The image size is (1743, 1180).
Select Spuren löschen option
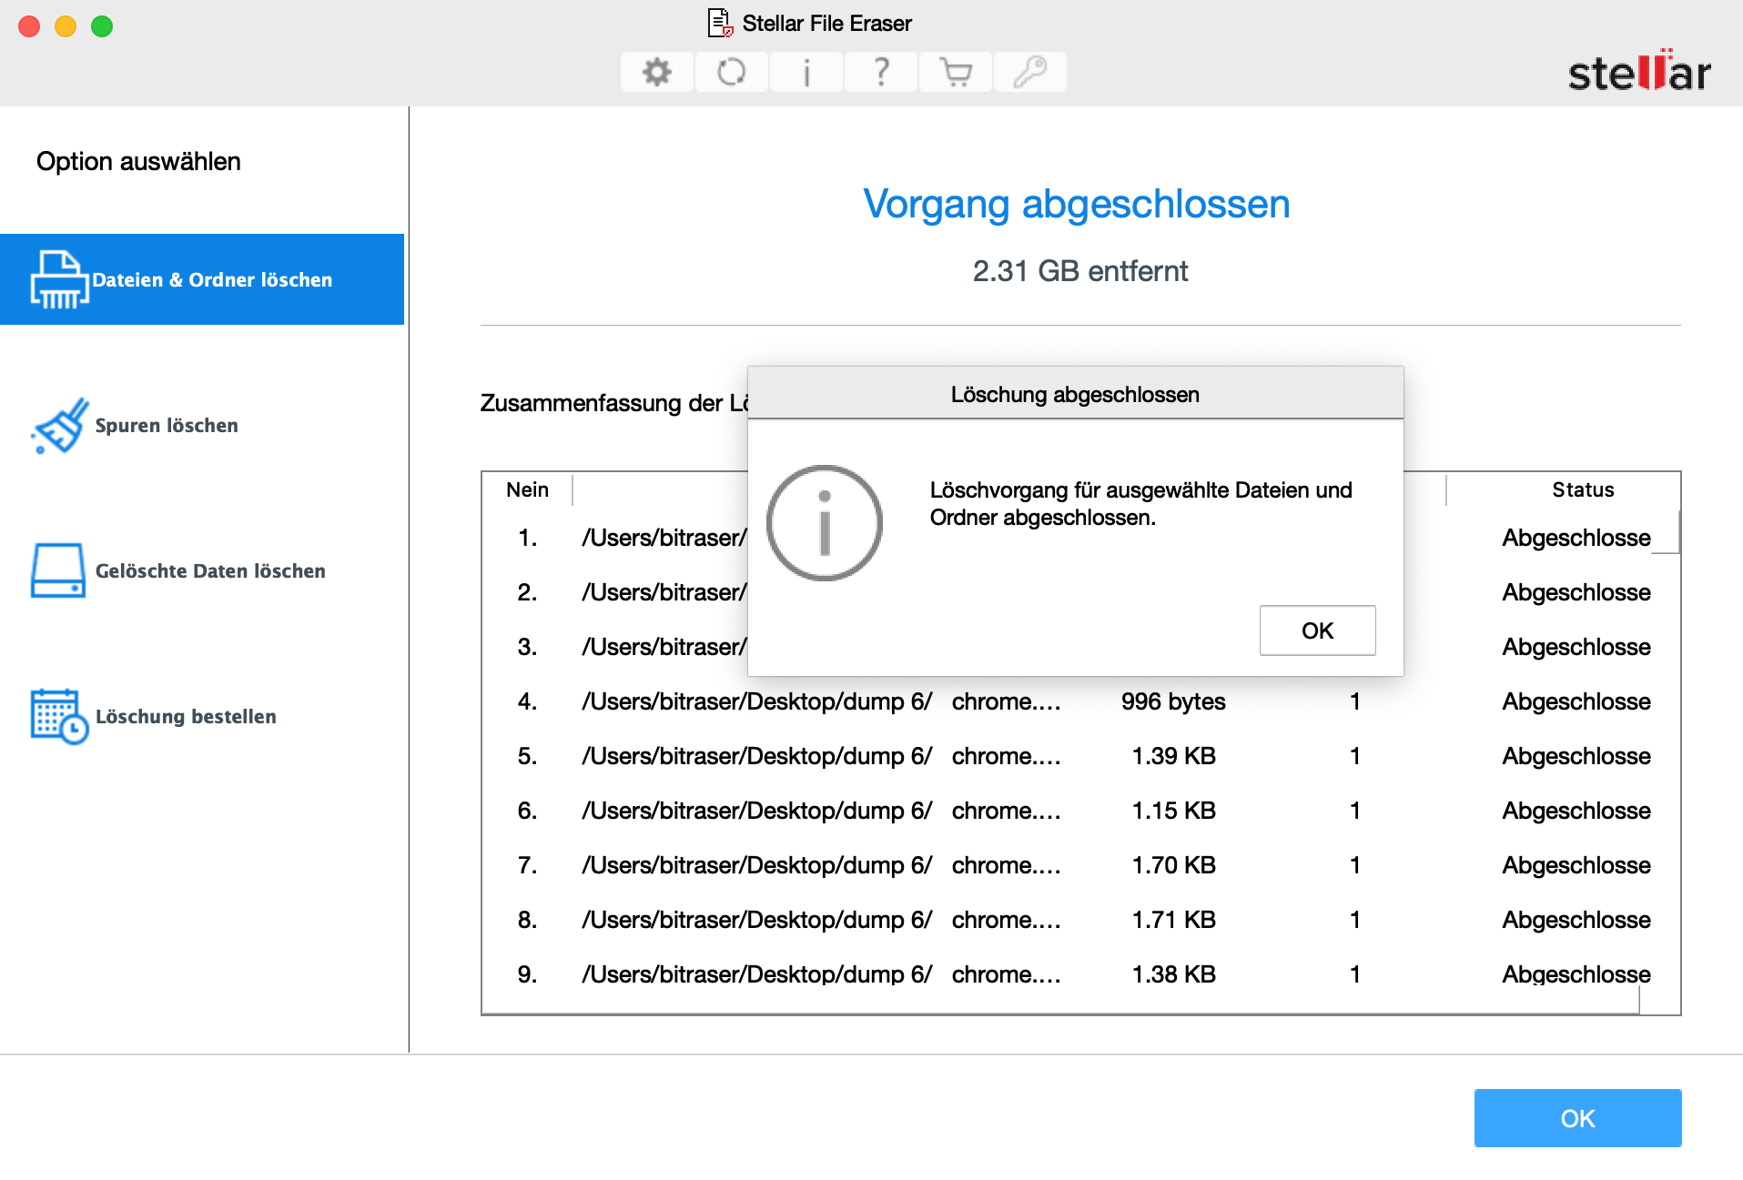(x=202, y=425)
